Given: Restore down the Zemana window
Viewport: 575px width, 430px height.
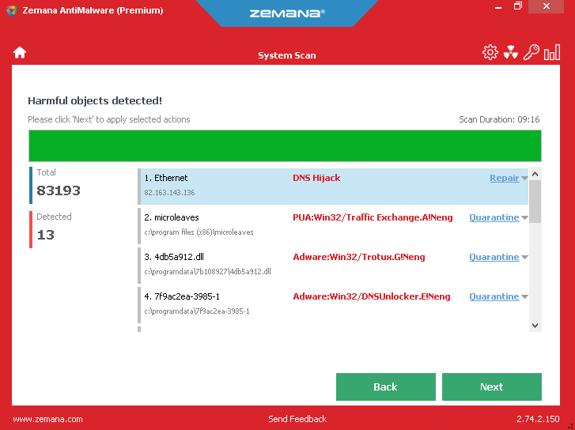Looking at the screenshot, I should (517, 6).
